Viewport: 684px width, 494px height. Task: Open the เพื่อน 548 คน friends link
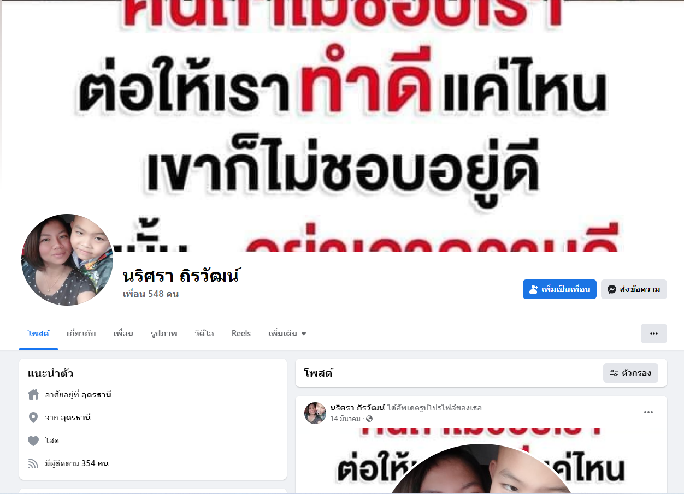click(x=151, y=294)
